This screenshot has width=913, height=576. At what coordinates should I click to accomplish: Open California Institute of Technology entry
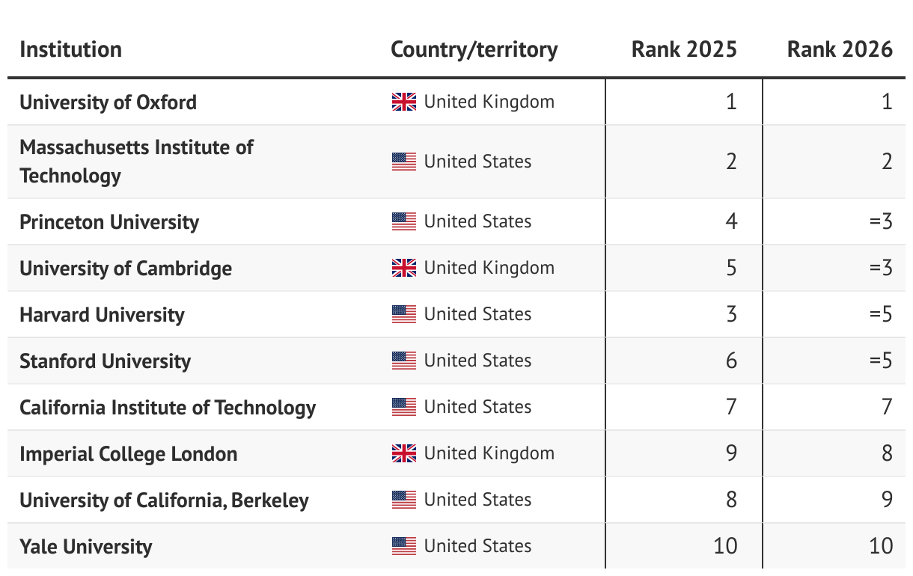click(x=168, y=407)
